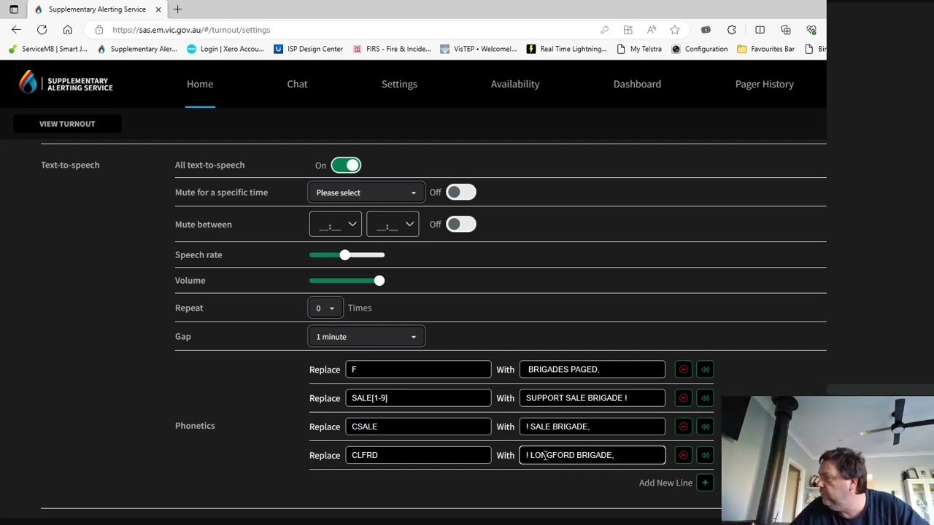Turn off All text-to-speech toggle
Screen dimensions: 934x525
[346, 166]
